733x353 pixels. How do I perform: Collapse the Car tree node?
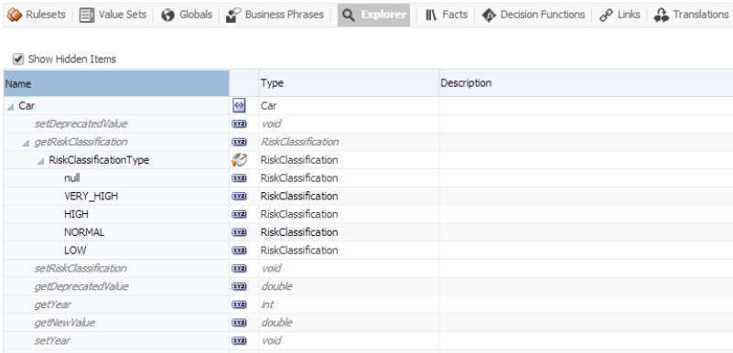[10, 106]
